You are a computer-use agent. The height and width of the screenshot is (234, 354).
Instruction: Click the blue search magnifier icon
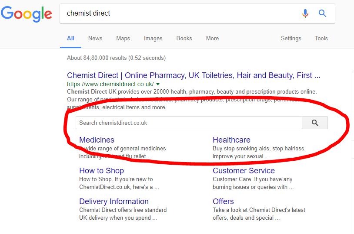point(322,13)
